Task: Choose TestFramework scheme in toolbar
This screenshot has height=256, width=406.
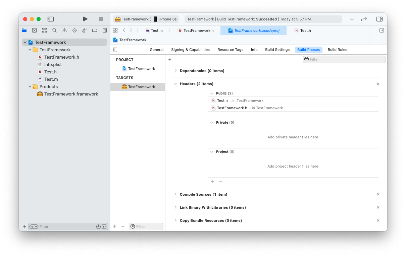Action: click(132, 19)
